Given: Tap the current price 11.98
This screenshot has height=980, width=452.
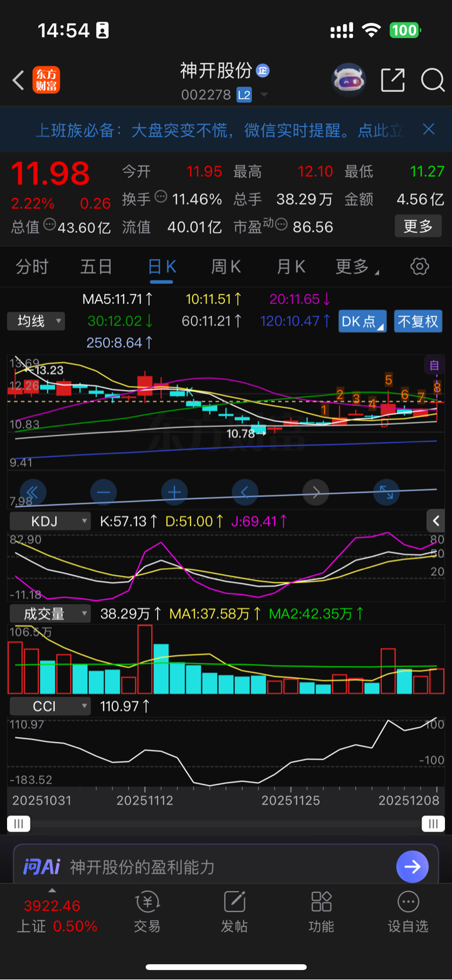Looking at the screenshot, I should click(51, 174).
